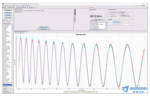The width and height of the screenshot is (150, 96).
Task: Open the Help menu
Action: [30, 6]
